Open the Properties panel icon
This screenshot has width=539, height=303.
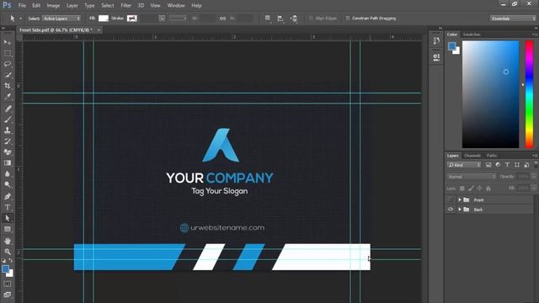pos(436,56)
